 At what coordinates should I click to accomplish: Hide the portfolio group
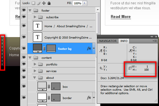pyautogui.click(x=24, y=64)
